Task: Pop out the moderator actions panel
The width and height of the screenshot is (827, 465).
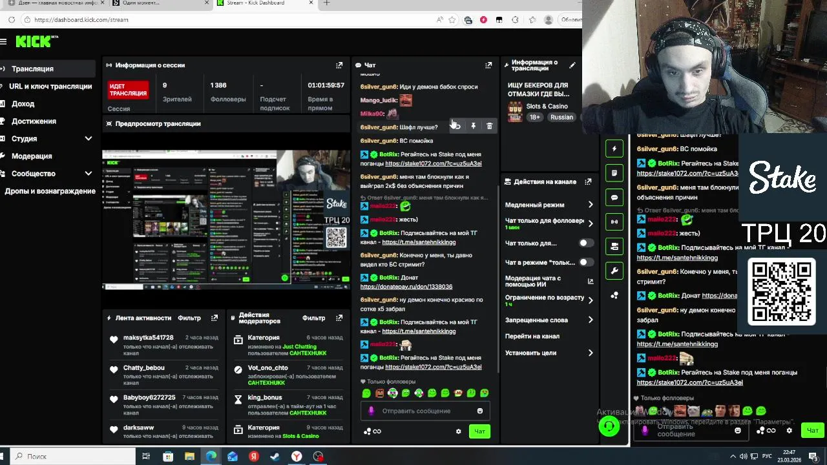Action: click(x=339, y=318)
